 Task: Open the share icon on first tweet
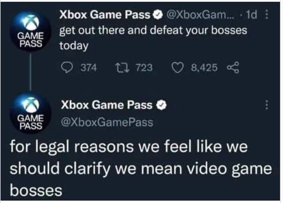tap(233, 67)
